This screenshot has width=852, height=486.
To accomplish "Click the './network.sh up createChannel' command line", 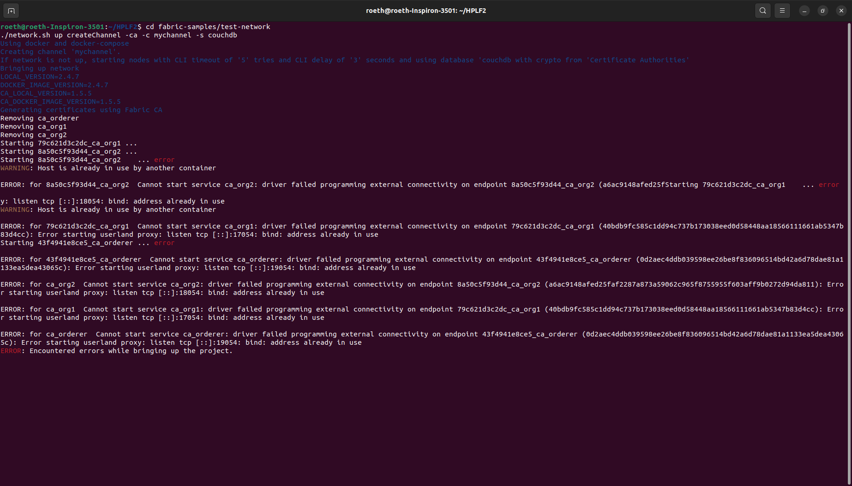I will (119, 35).
